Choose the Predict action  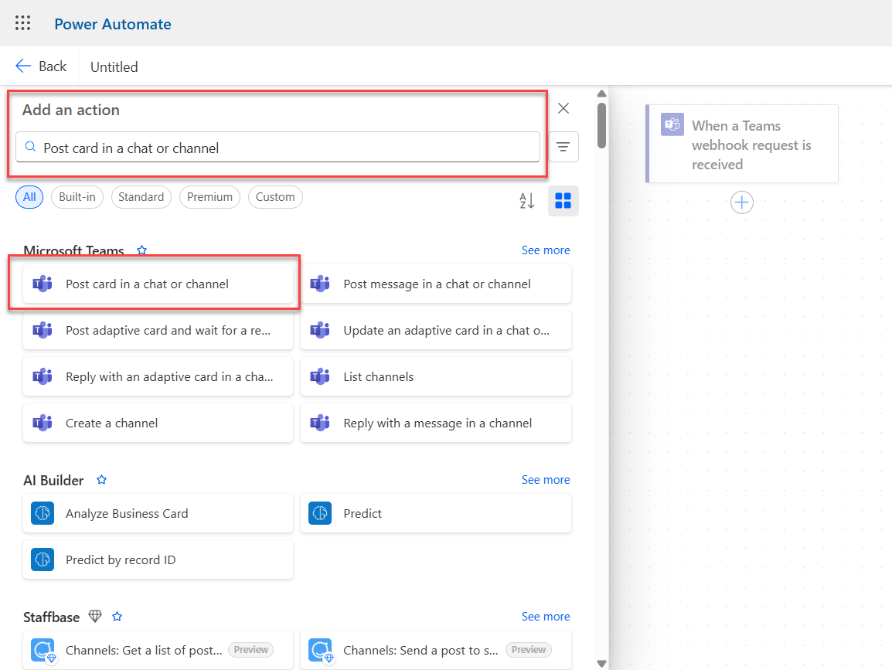pos(436,513)
